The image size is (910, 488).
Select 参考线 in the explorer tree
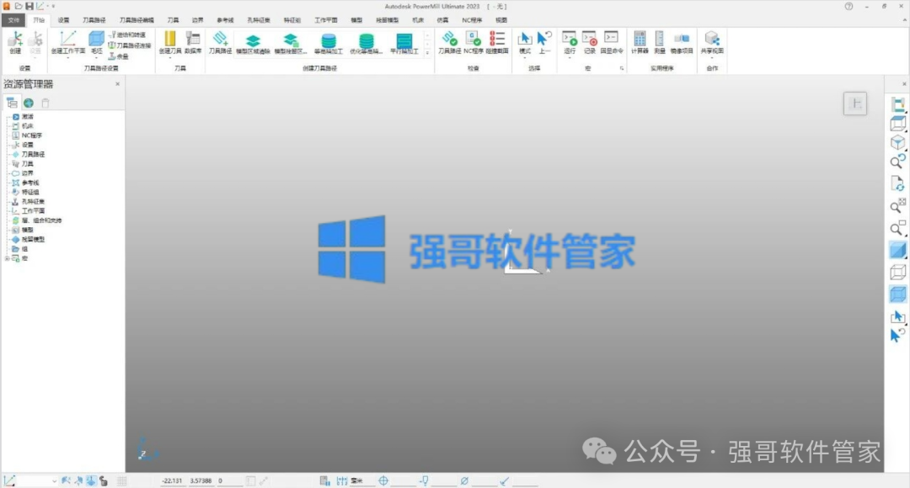pos(30,183)
